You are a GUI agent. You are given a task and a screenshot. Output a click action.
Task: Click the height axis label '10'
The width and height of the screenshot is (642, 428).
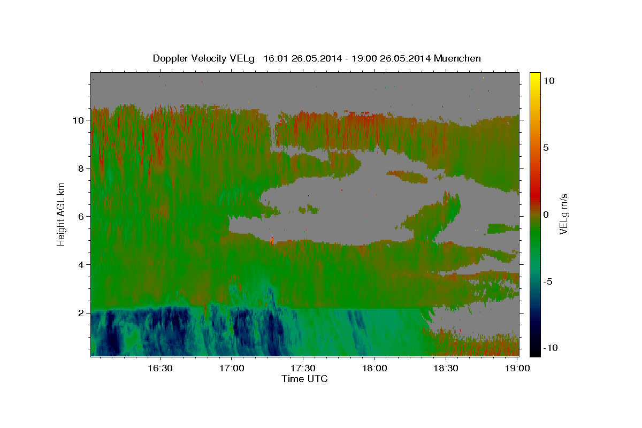coord(79,120)
